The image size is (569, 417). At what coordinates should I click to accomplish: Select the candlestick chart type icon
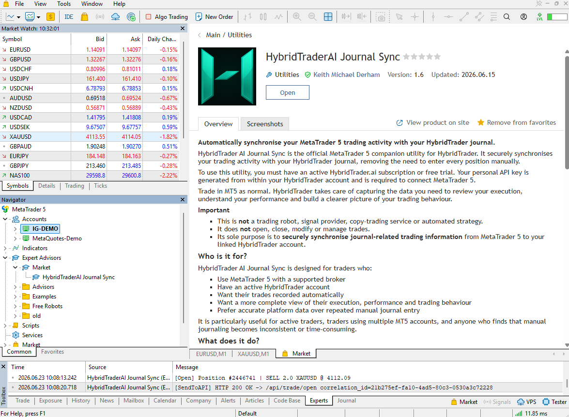[263, 16]
